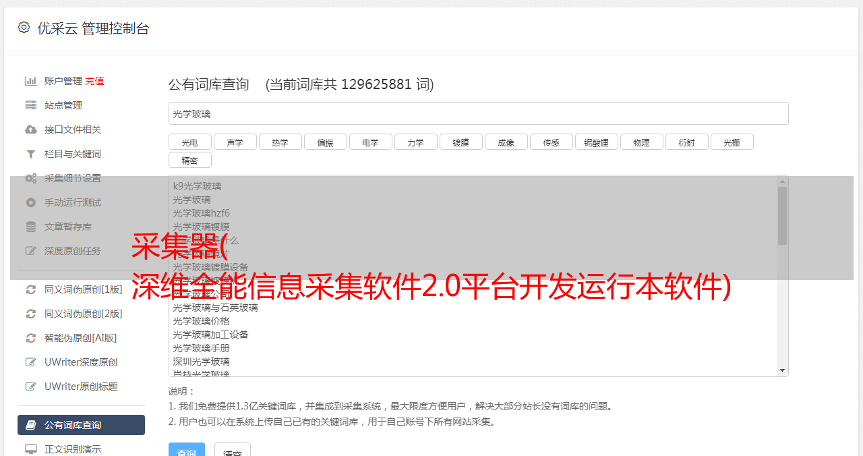Choose the 力学 tag button
The height and width of the screenshot is (456, 863).
point(415,142)
